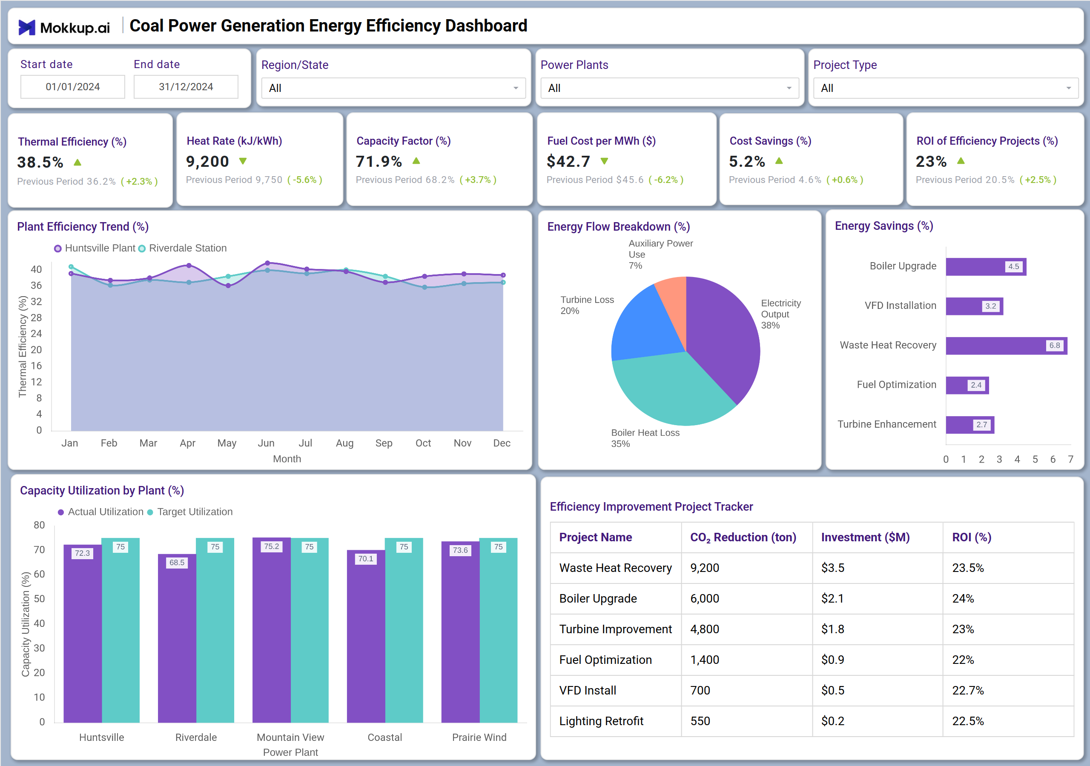This screenshot has height=766, width=1090.
Task: Click the VFD Install table row name
Action: (588, 691)
